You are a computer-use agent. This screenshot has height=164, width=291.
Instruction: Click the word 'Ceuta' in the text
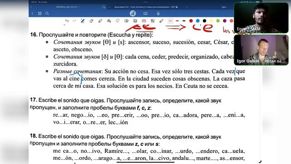point(191,86)
